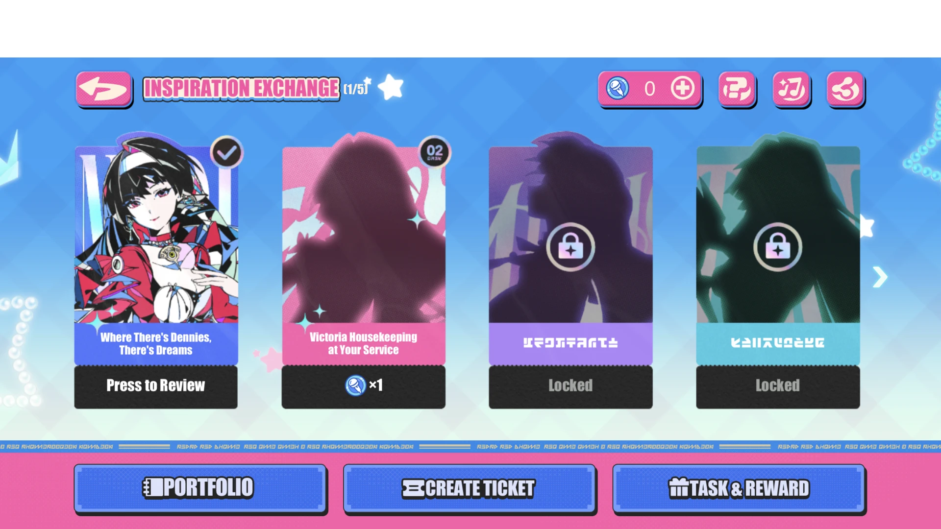This screenshot has height=529, width=941.
Task: Open the Task & Reward tab
Action: click(x=739, y=488)
